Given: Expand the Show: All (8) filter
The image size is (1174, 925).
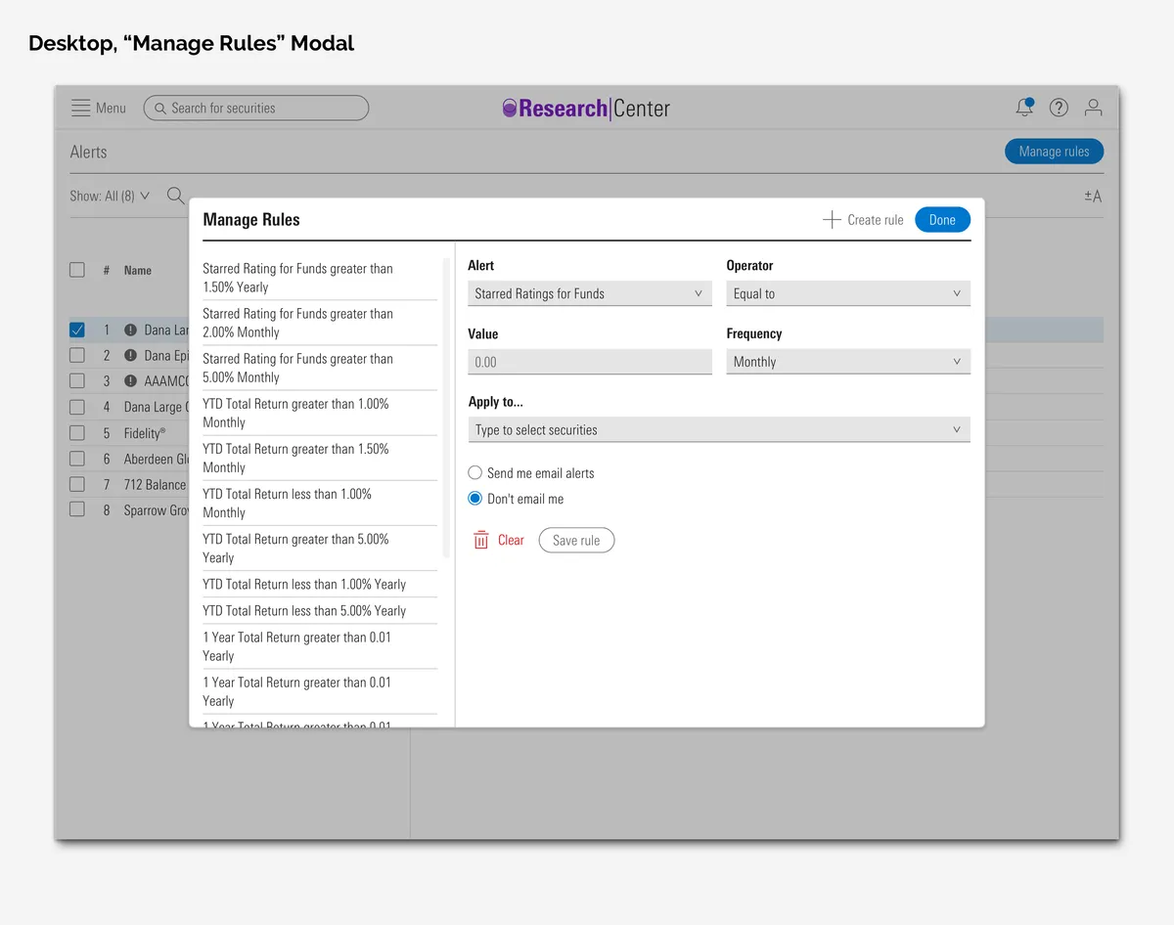Looking at the screenshot, I should click(x=110, y=196).
